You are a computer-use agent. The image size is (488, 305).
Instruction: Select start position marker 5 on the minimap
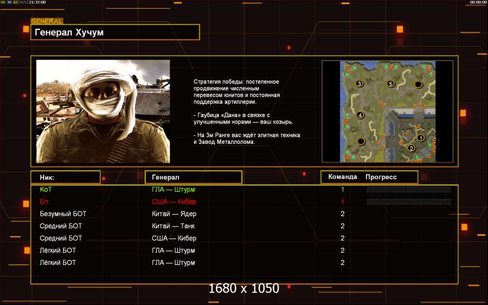click(390, 83)
